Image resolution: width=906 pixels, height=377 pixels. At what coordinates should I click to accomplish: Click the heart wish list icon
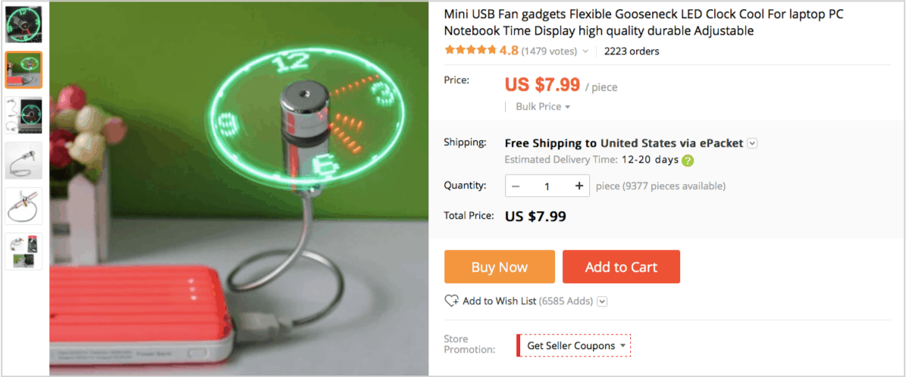click(x=451, y=301)
